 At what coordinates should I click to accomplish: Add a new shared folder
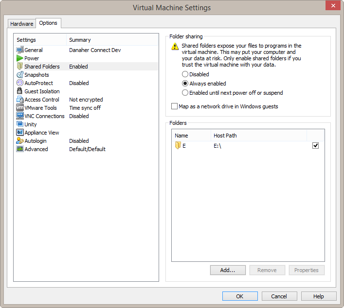point(228,270)
